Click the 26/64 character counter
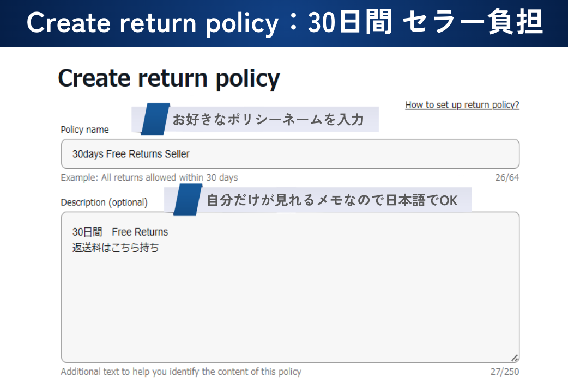This screenshot has width=568, height=382. point(507,177)
